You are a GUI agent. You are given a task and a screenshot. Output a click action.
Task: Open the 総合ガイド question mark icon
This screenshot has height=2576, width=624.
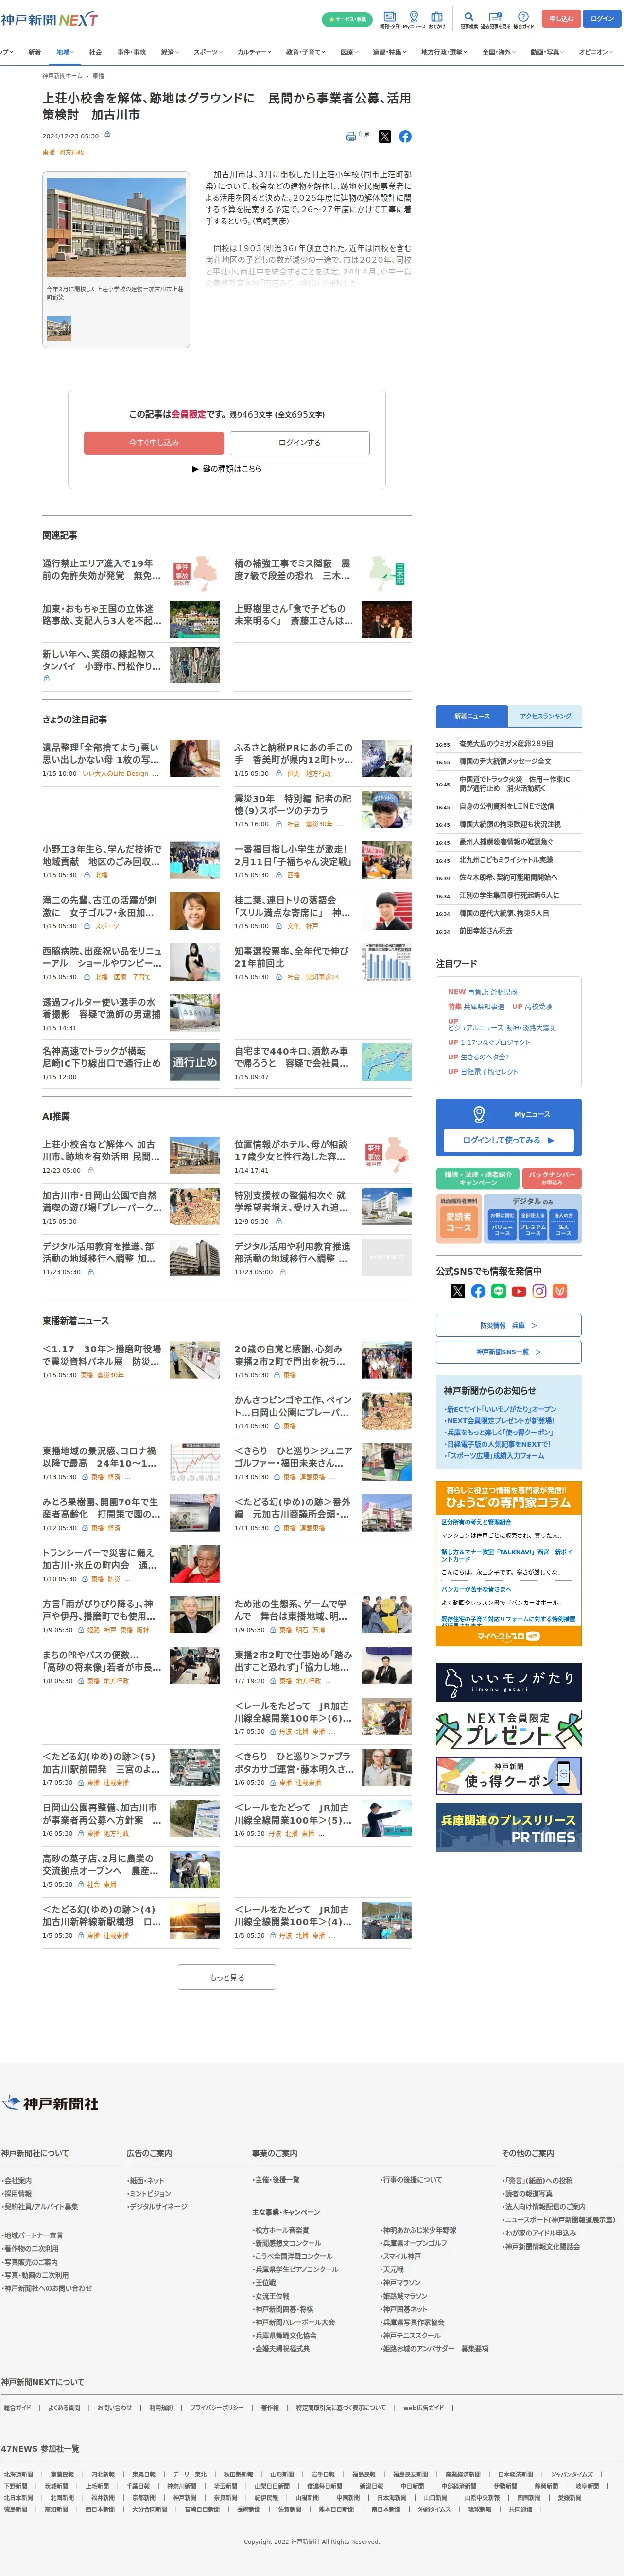point(522,19)
